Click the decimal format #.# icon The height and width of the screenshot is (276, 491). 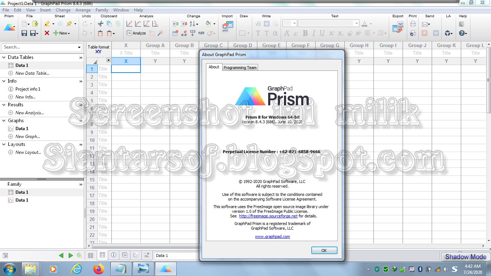pos(184,33)
